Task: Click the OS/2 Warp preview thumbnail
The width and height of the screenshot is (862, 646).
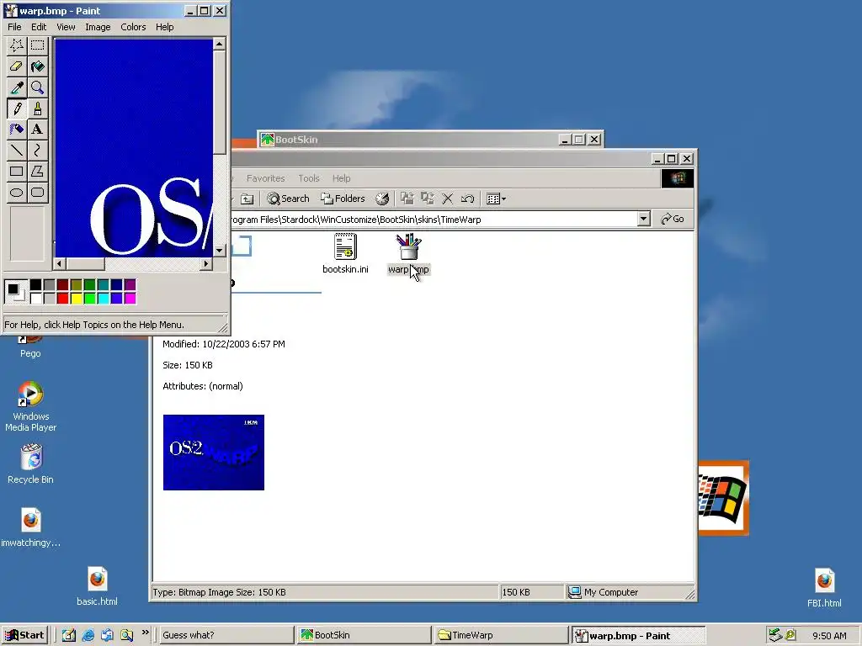Action: (x=214, y=453)
